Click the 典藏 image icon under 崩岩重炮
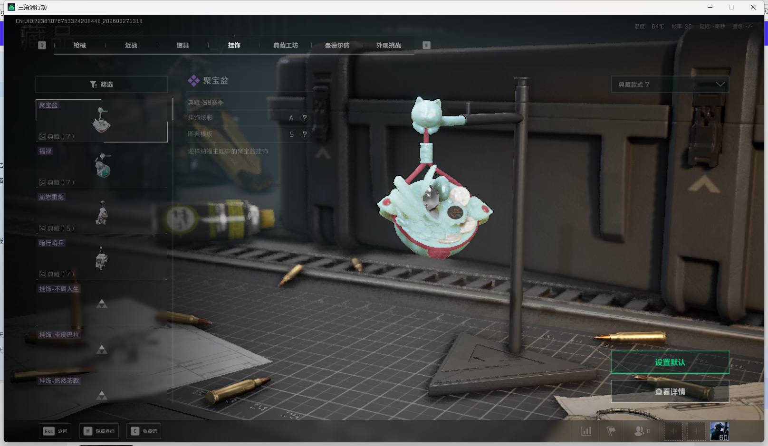 (42, 228)
